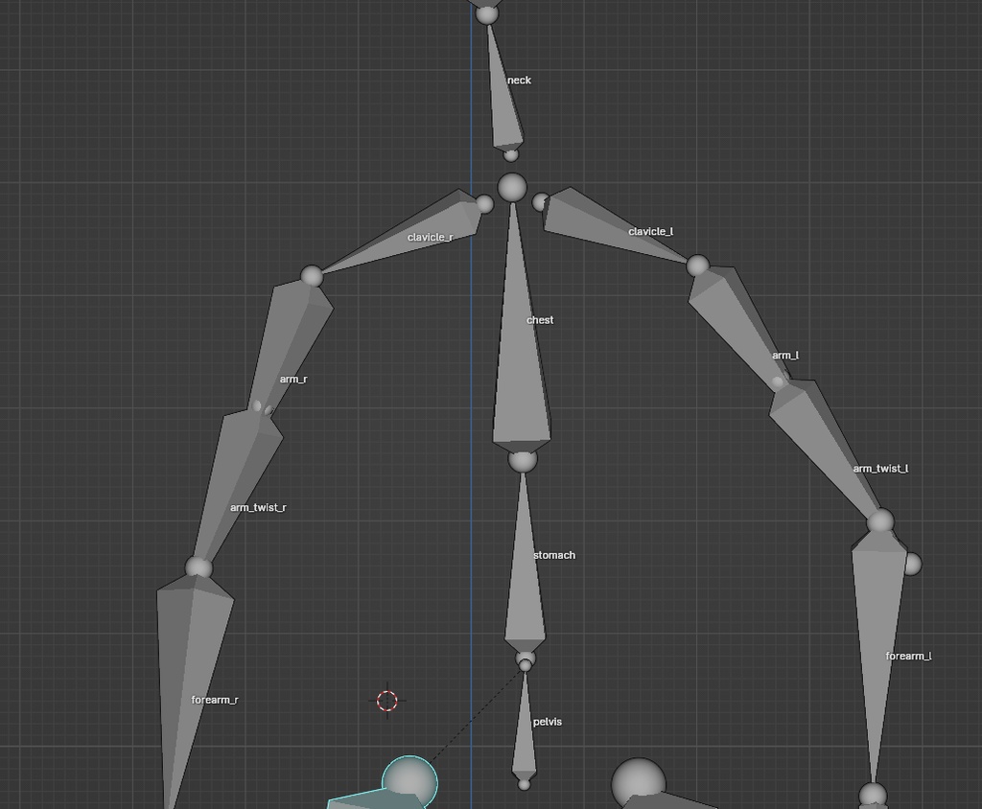982x809 pixels.
Task: Select the joint between clavicle_r and arm_r
Action: tap(312, 276)
